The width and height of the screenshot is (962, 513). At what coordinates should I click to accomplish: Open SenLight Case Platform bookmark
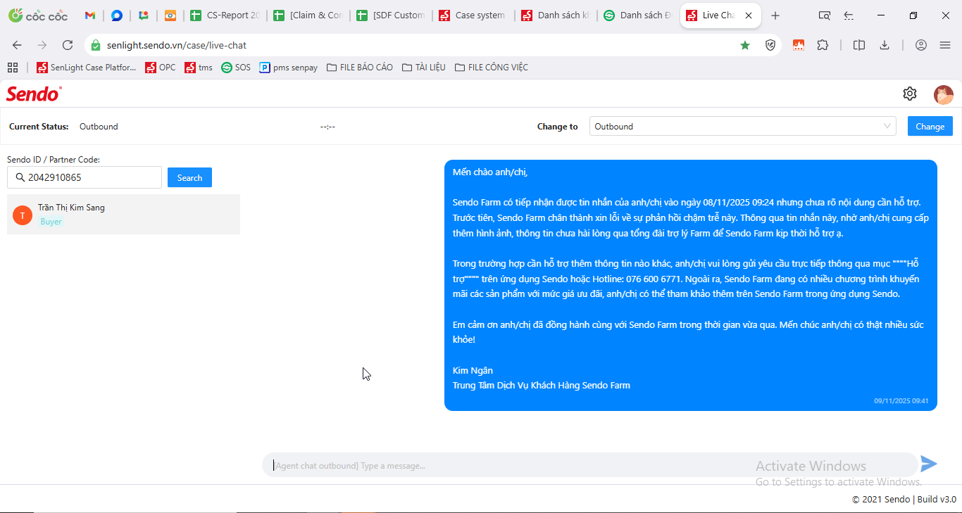click(x=87, y=68)
